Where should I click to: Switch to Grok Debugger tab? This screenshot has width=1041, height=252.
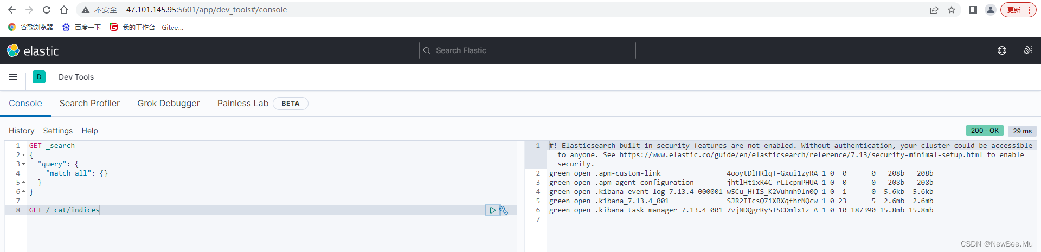169,103
